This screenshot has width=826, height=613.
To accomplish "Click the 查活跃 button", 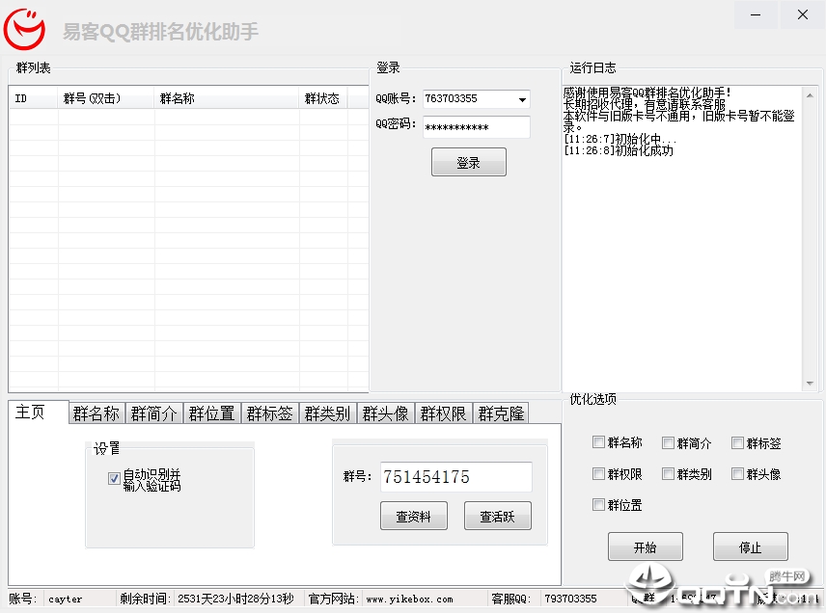I will (497, 517).
